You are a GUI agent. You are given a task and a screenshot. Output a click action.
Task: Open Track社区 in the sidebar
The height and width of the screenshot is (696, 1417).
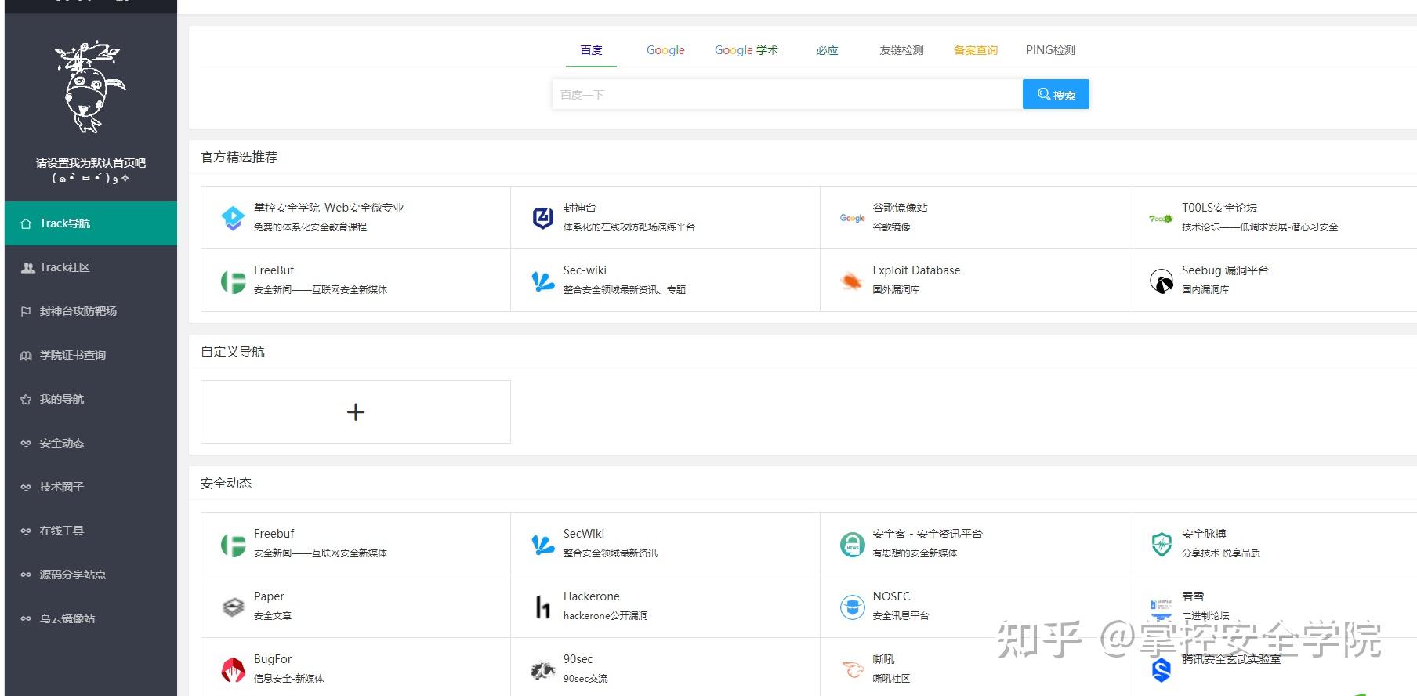coord(91,267)
